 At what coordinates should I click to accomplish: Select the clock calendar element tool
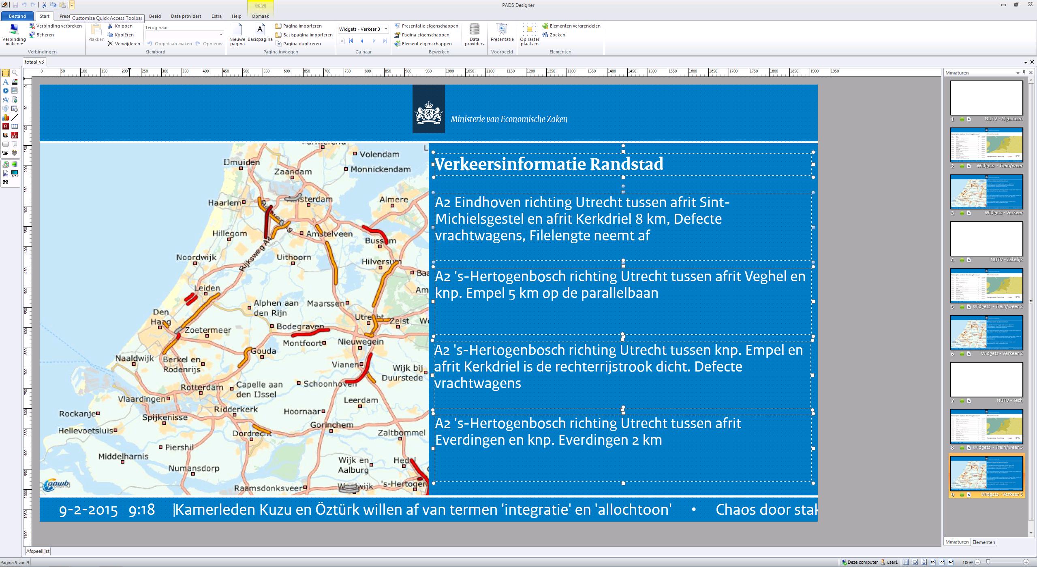click(x=15, y=108)
